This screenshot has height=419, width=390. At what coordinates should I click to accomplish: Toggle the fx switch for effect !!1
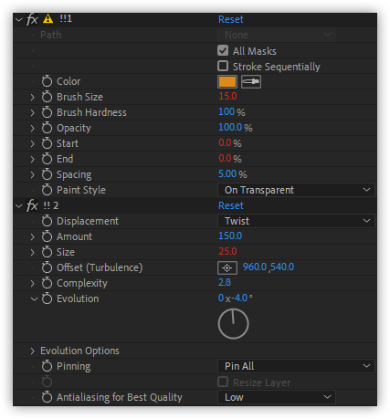point(32,19)
